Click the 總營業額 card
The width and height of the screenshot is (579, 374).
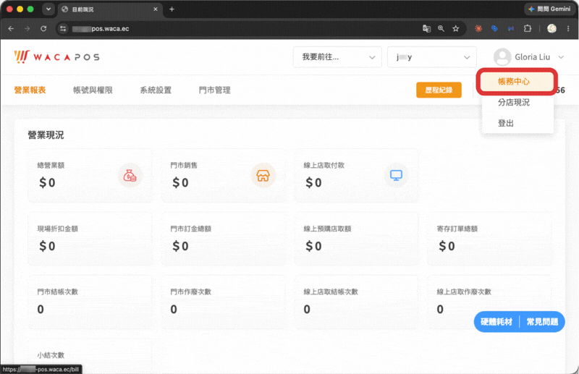click(x=90, y=176)
